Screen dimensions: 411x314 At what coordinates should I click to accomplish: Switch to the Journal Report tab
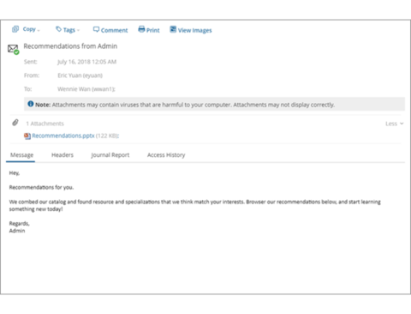click(x=110, y=155)
